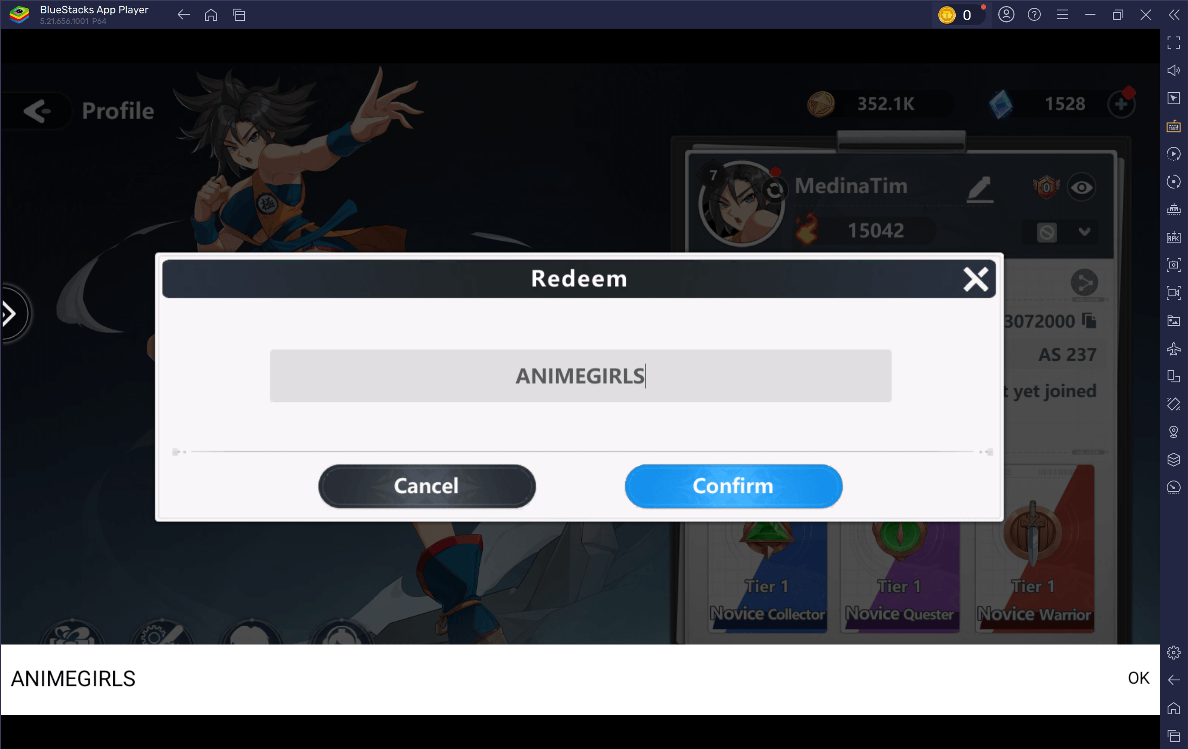Click the Cancel button to dismiss dialog
The width and height of the screenshot is (1188, 749).
click(426, 485)
